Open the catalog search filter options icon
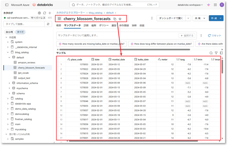Viewport: 228px width, 146px height. pos(48,24)
